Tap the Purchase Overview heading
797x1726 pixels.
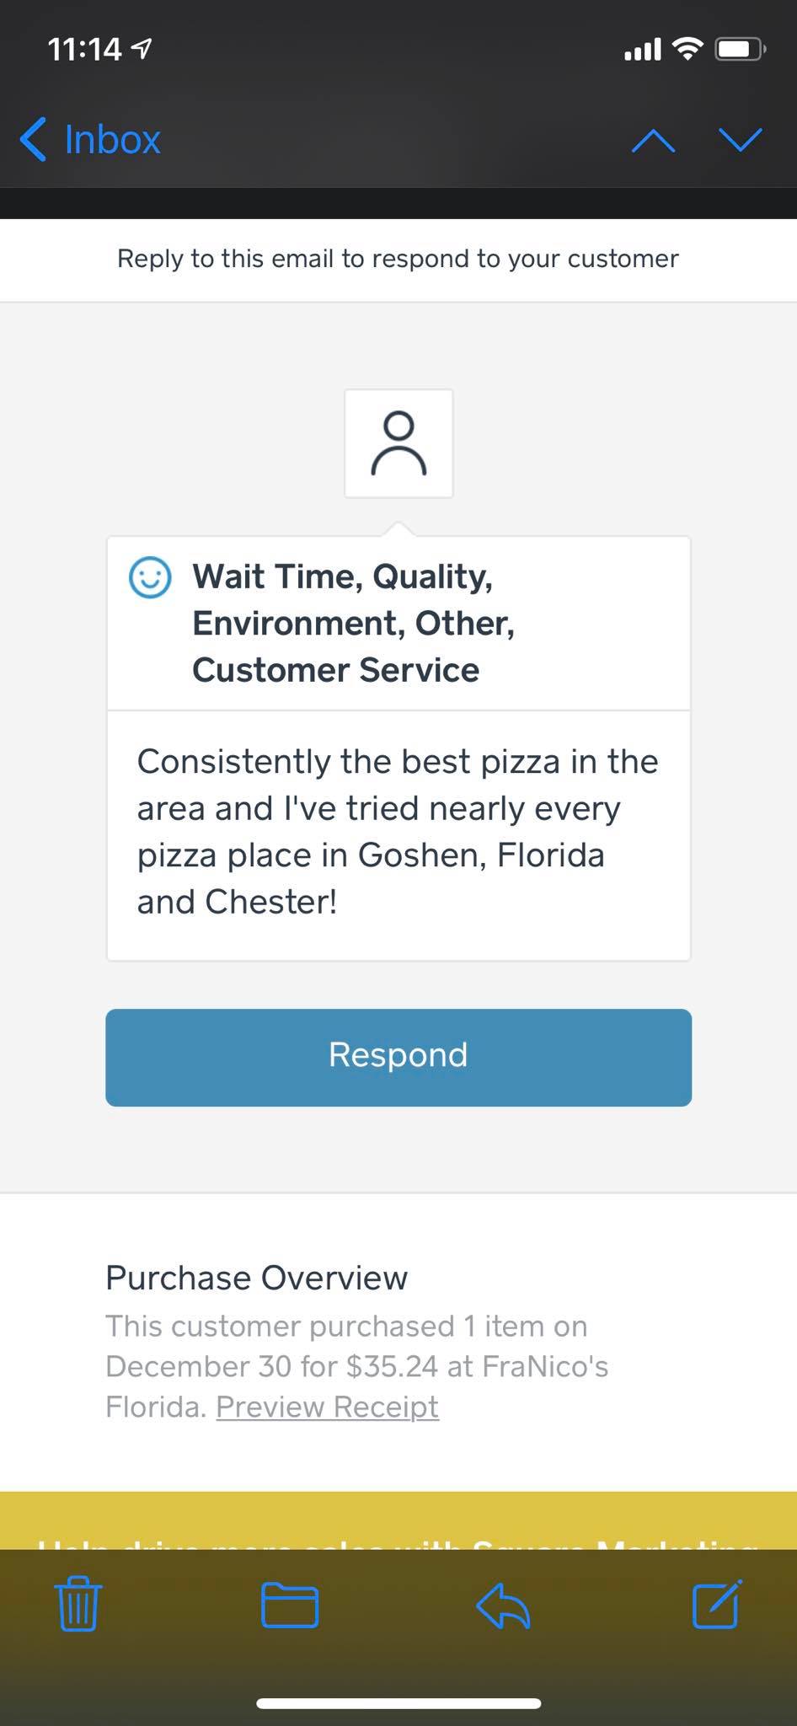pos(256,1278)
